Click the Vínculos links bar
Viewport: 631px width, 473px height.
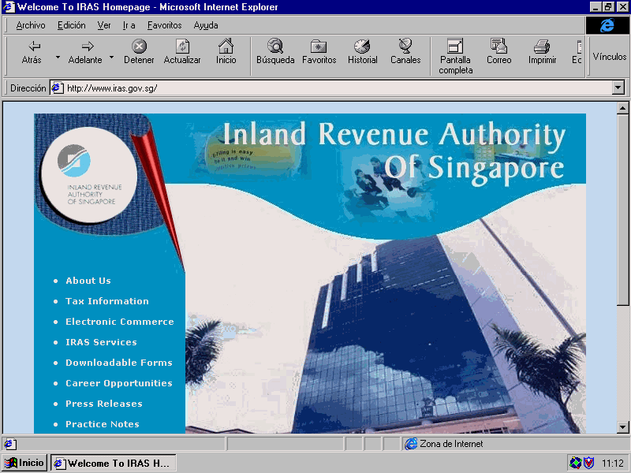coord(609,57)
